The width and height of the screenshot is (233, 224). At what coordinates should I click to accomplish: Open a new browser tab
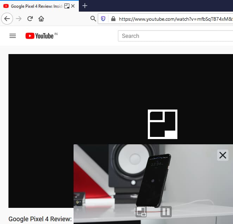click(x=85, y=6)
